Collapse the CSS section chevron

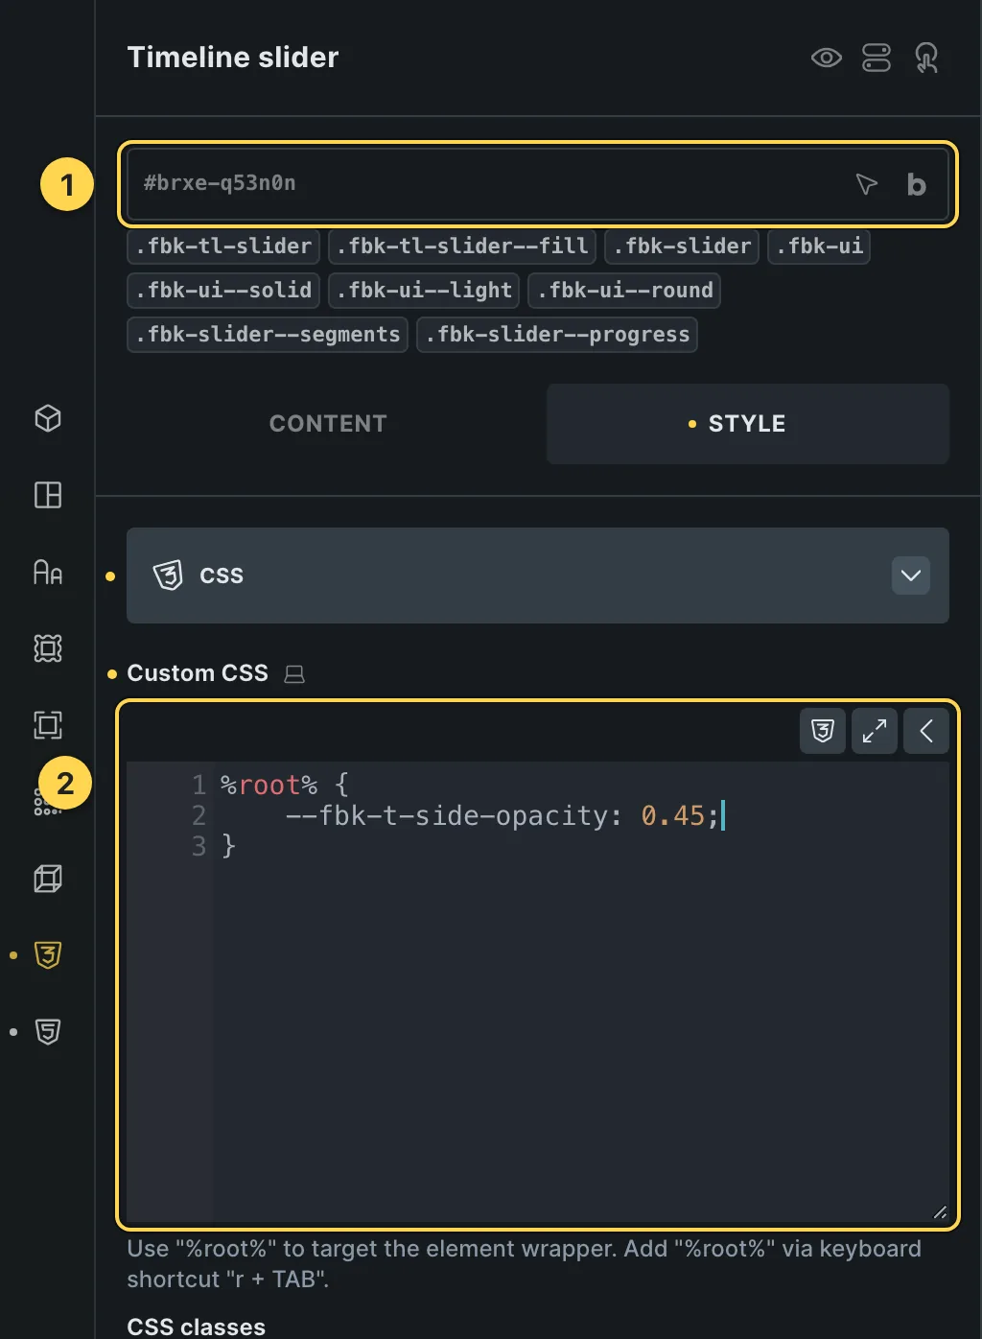click(911, 576)
